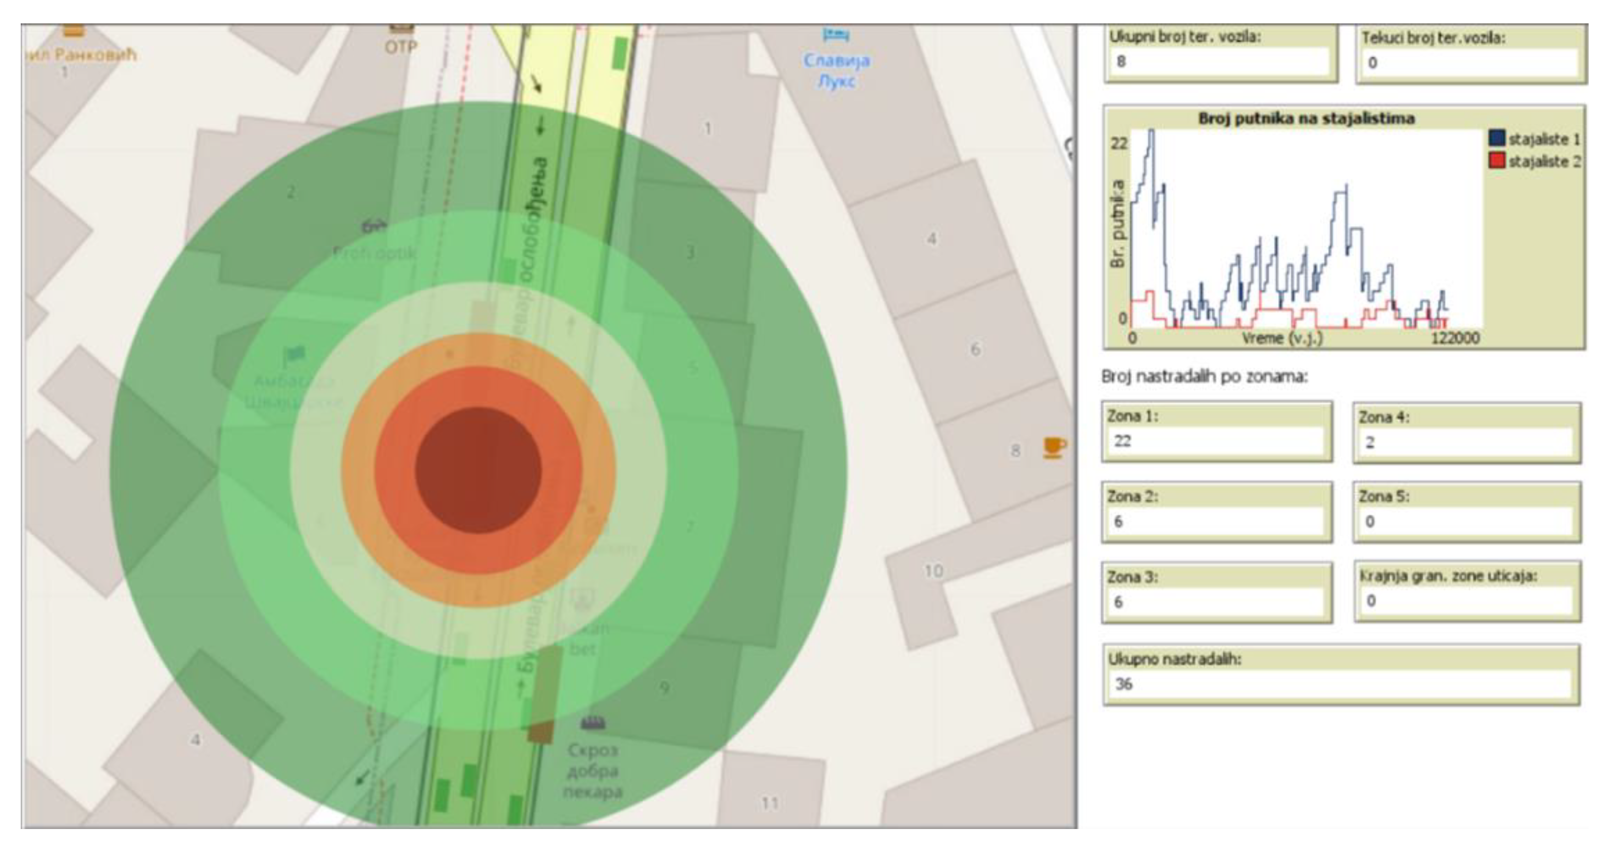Click the dark red center blast zone
The width and height of the screenshot is (1604, 846).
click(x=478, y=470)
